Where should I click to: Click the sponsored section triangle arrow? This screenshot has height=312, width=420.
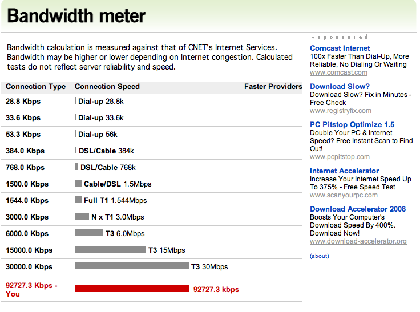click(313, 38)
